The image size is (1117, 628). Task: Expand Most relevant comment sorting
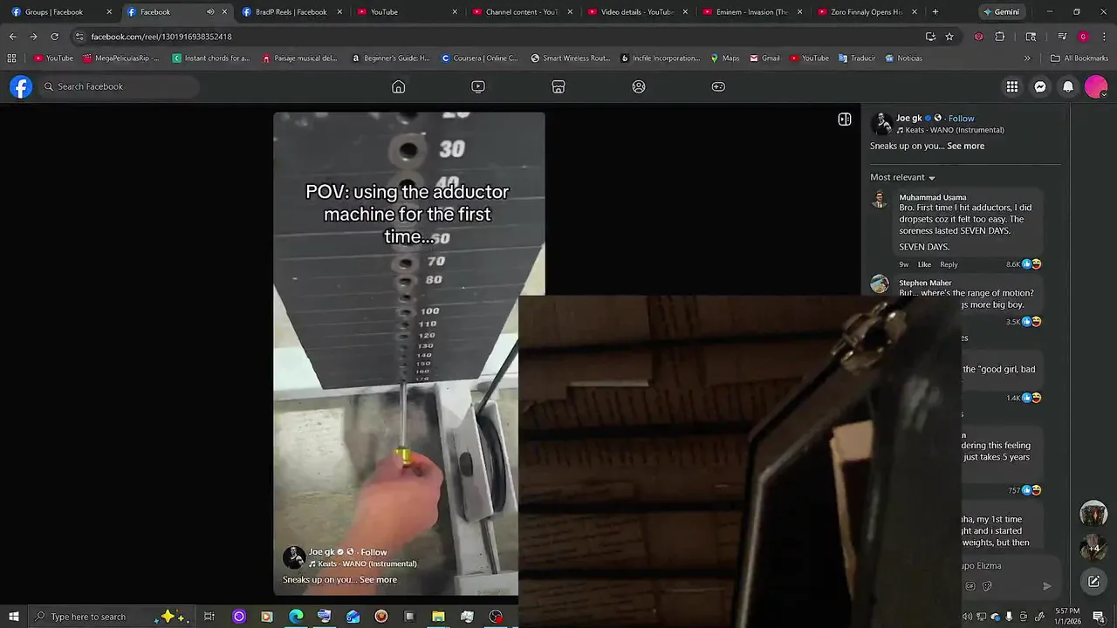pos(902,177)
